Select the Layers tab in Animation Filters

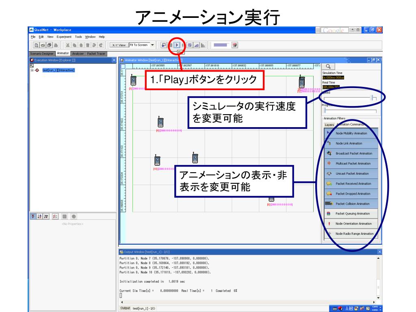[329, 125]
